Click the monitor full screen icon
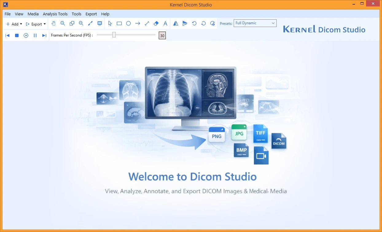The height and width of the screenshot is (232, 382). tap(99, 23)
